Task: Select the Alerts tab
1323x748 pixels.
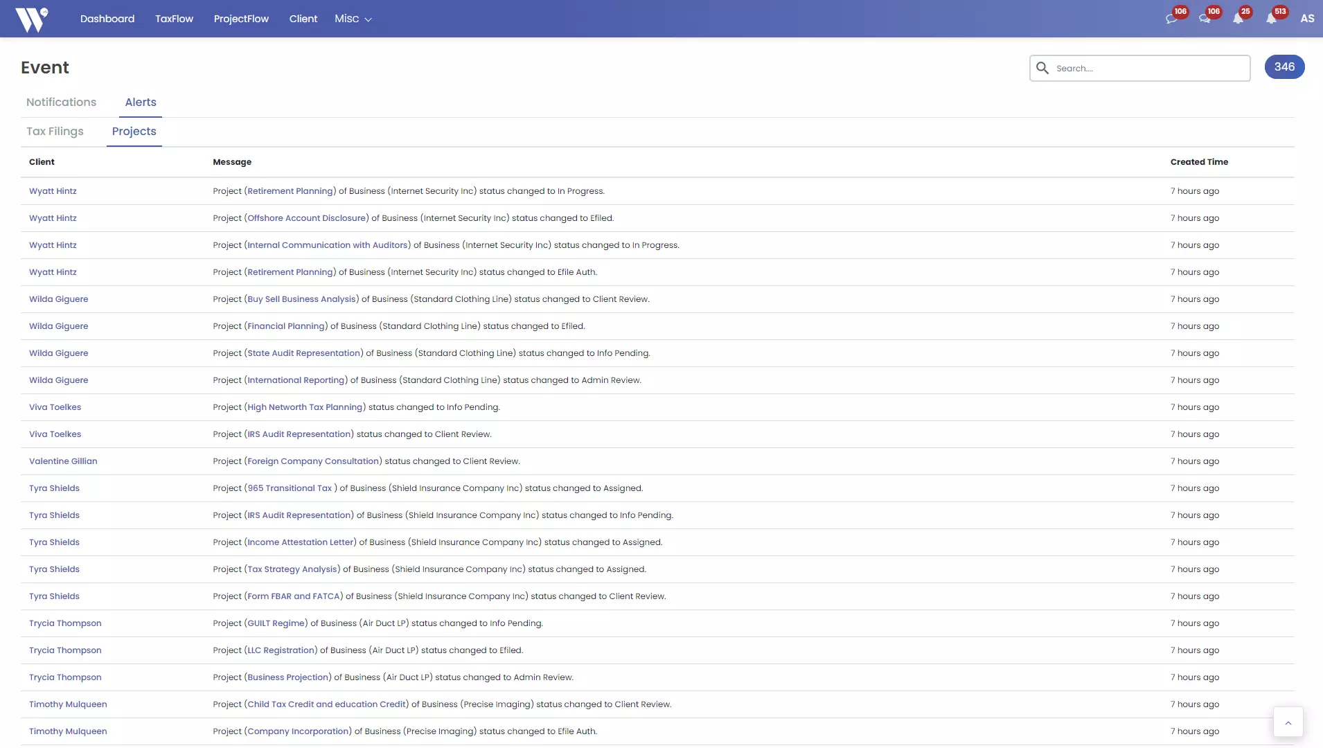Action: pos(141,102)
